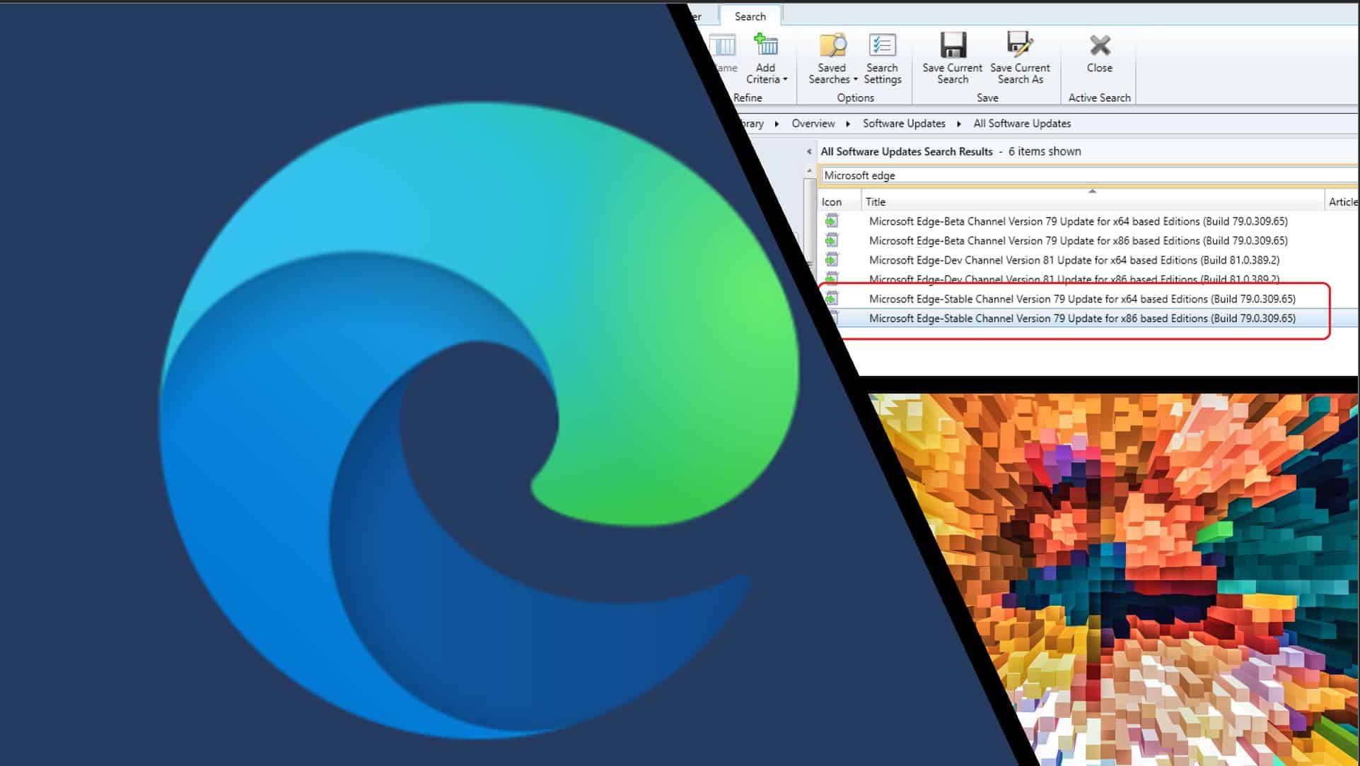Screen dimensions: 1360x766
Task: Click the Add Criteria icon
Action: click(765, 44)
